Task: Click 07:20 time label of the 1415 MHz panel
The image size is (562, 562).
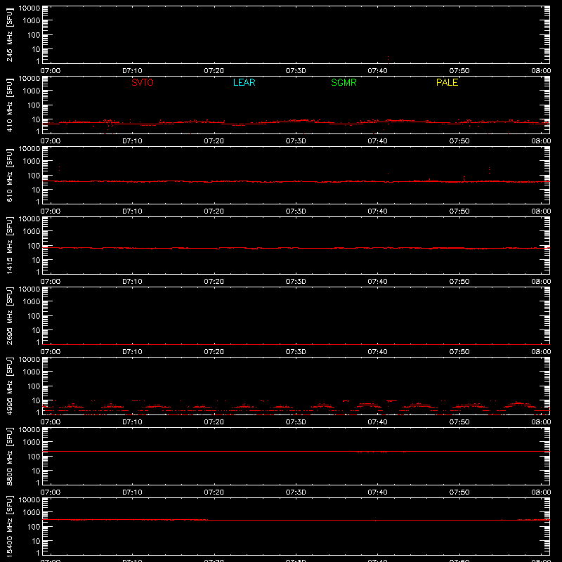Action: (214, 282)
